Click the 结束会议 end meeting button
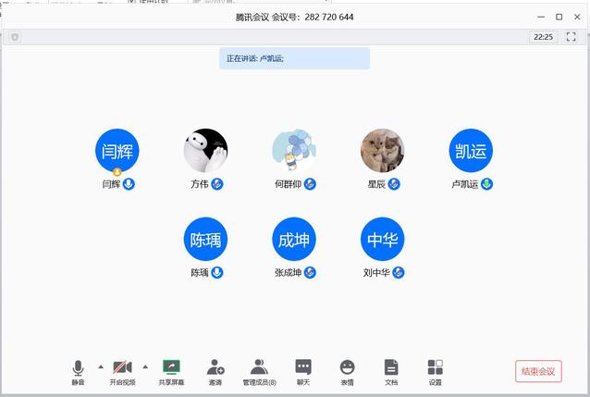Screen dimensions: 590x397 click(538, 371)
